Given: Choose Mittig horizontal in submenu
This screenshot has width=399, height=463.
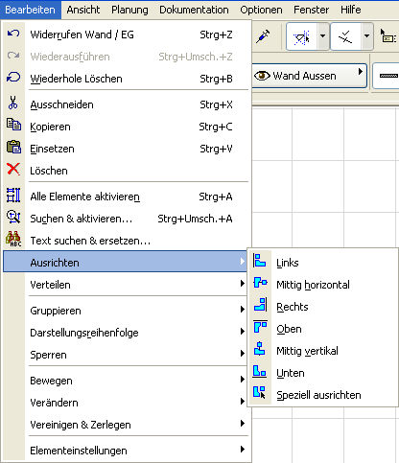Looking at the screenshot, I should [323, 285].
